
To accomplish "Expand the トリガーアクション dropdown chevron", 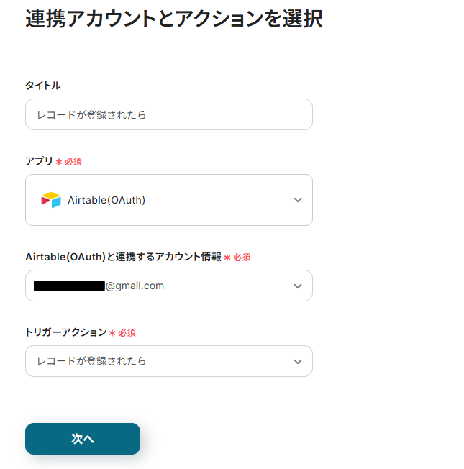I will (298, 361).
